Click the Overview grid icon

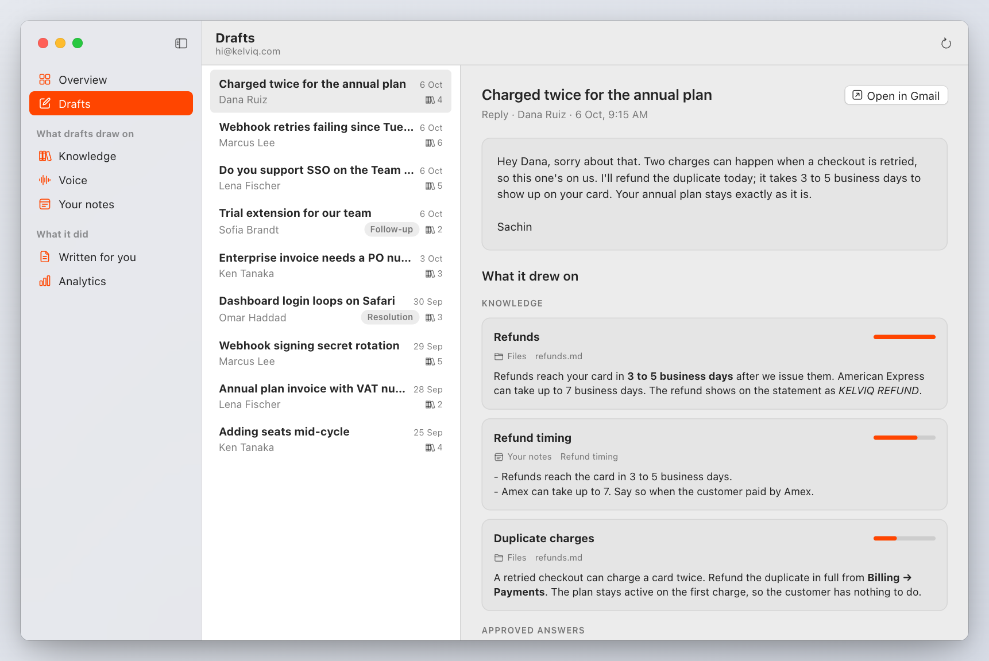[x=45, y=79]
